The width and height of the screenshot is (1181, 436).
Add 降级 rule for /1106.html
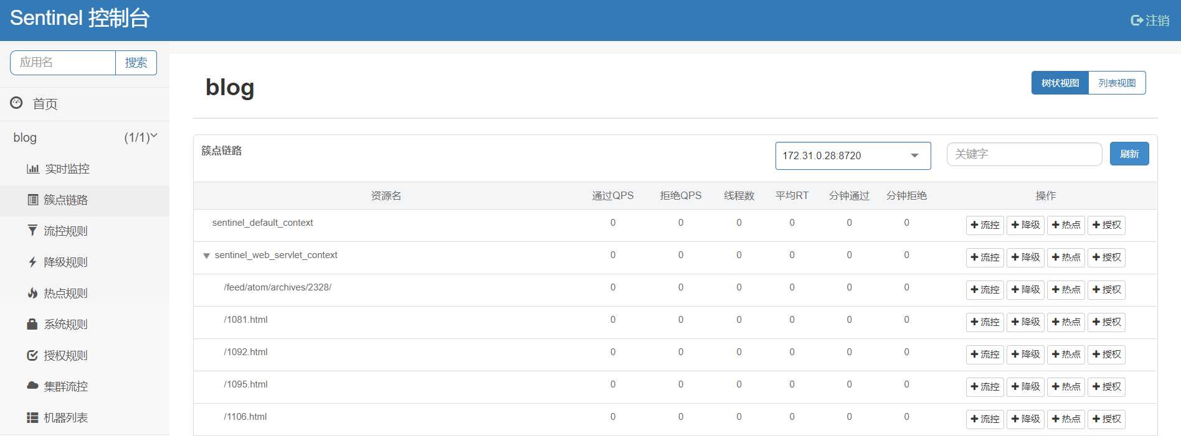1025,419
